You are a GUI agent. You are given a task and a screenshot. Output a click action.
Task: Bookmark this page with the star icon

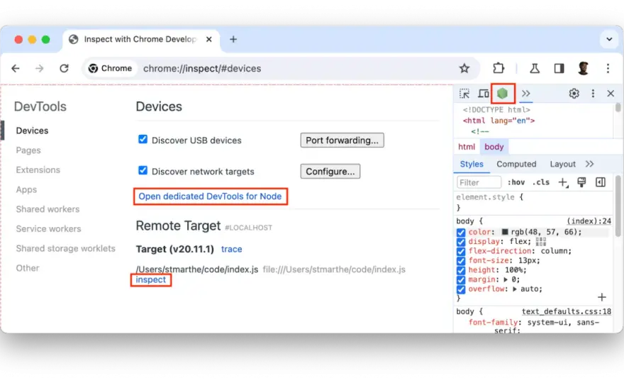(x=464, y=69)
